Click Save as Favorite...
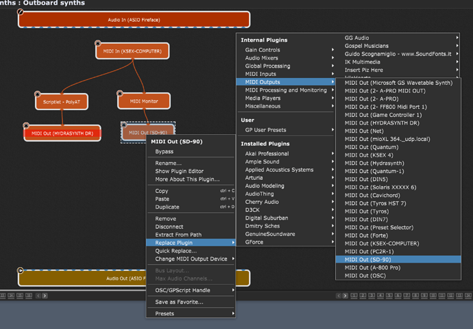 coord(191,302)
